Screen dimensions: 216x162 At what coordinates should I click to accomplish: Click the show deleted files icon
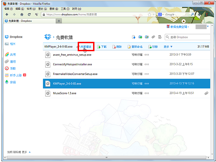[x=160, y=37]
